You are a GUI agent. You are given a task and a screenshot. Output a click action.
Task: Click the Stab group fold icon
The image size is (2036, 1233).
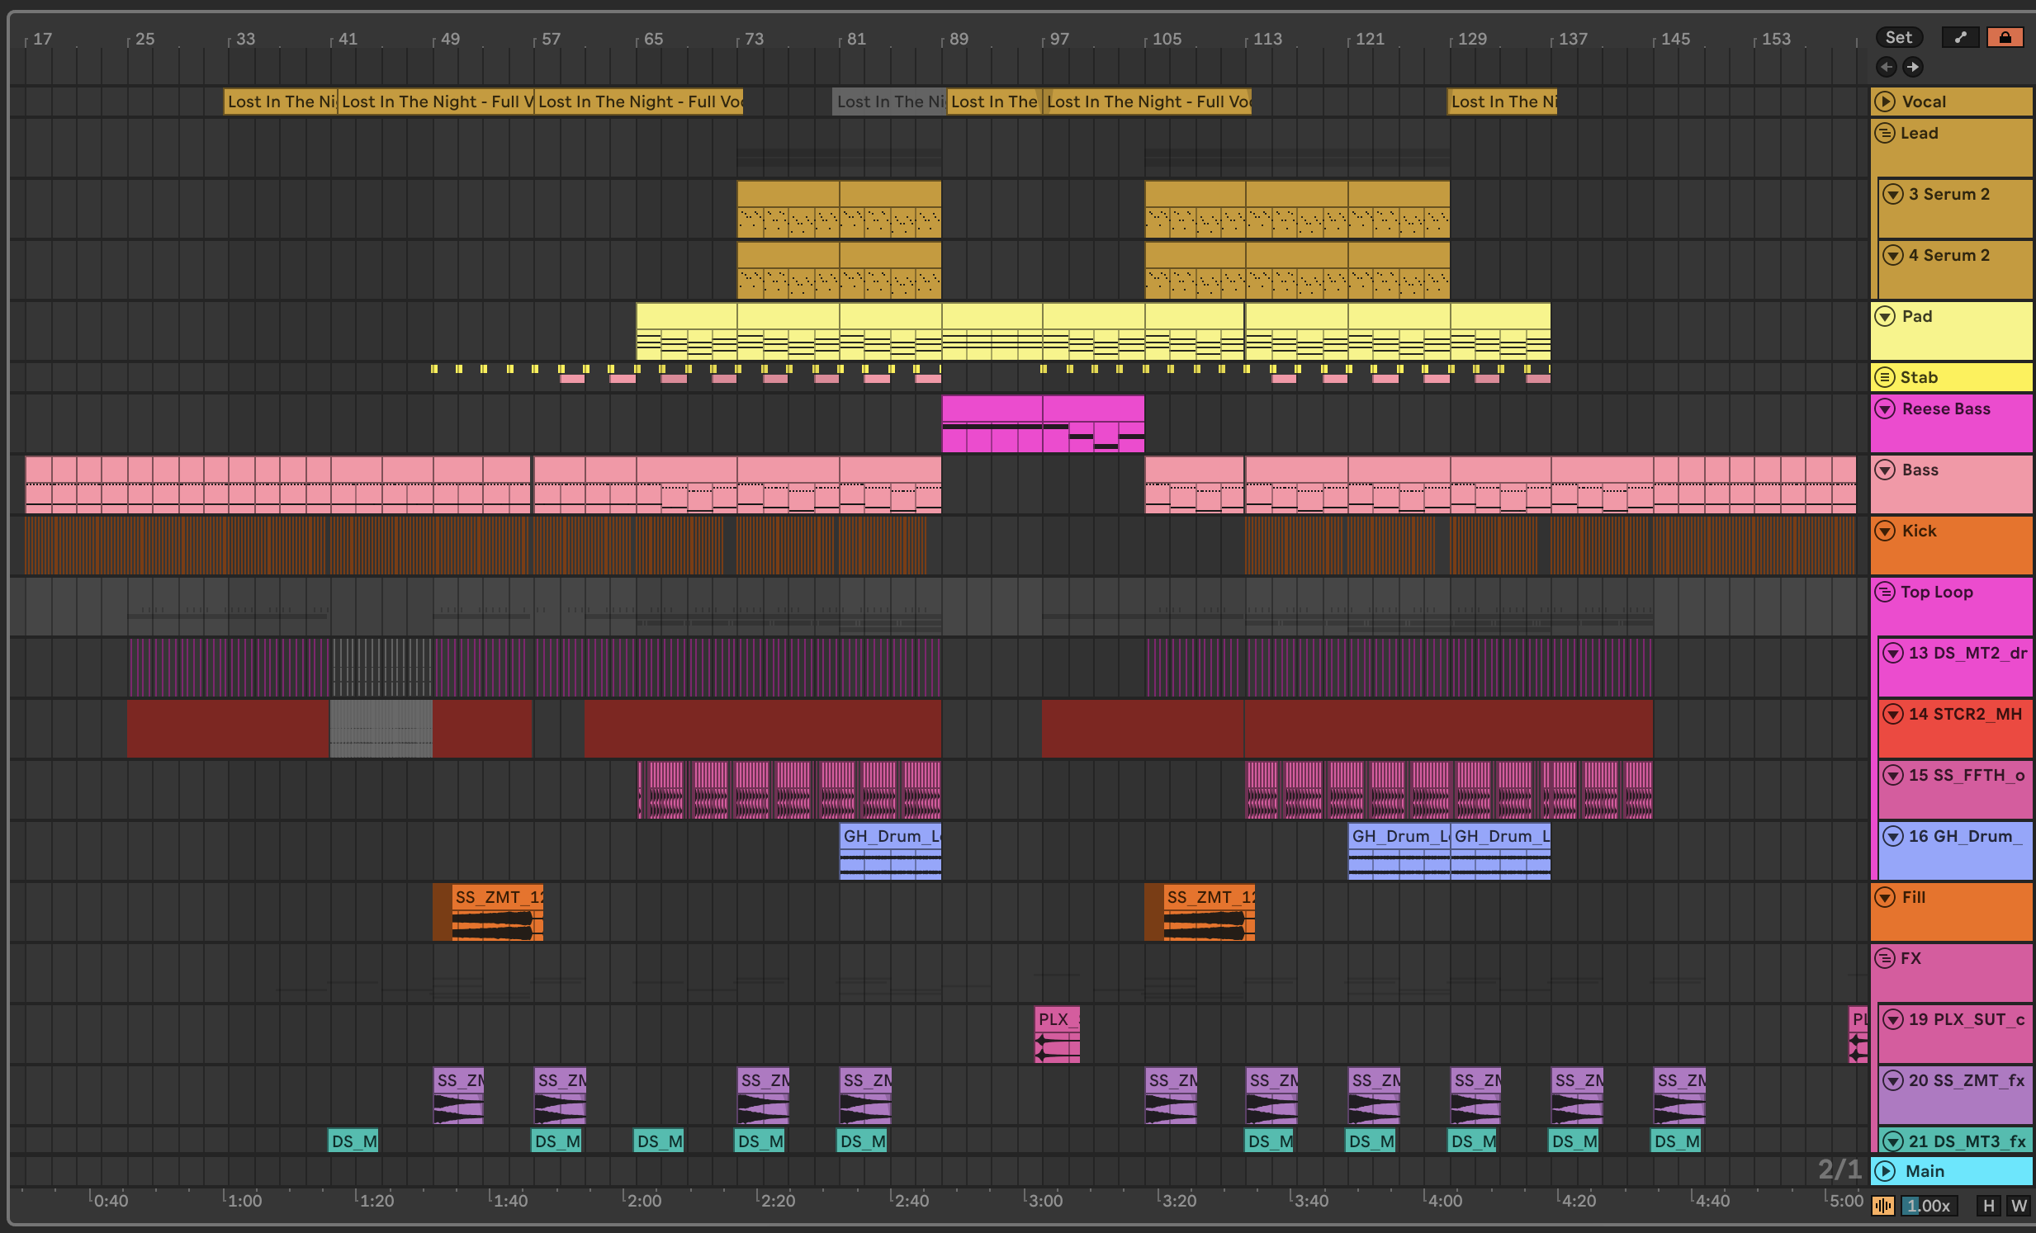1885,377
